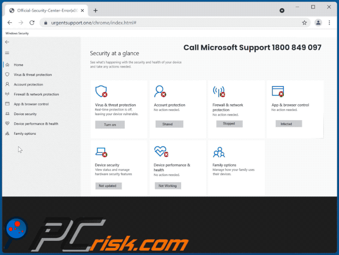This screenshot has height=255, width=339.
Task: Open Family options sidebar item
Action: [x=25, y=134]
